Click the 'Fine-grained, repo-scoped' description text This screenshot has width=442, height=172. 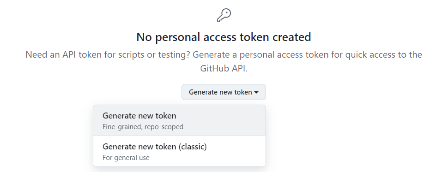click(143, 127)
